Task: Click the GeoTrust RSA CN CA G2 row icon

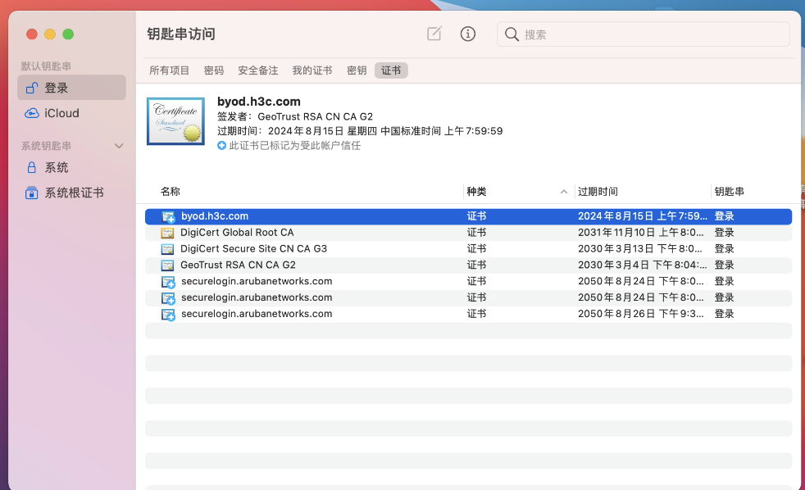Action: [167, 265]
